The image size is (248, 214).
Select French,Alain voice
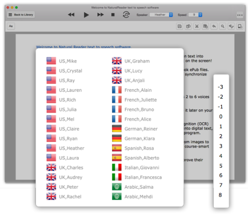(132, 90)
